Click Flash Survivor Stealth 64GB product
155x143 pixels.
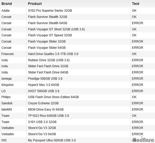pos(47,23)
